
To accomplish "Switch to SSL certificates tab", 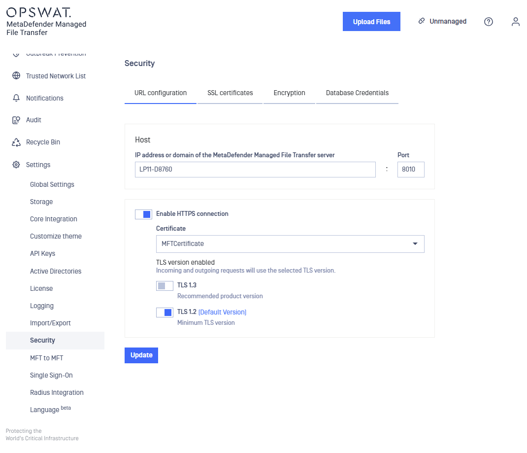I will coord(230,93).
